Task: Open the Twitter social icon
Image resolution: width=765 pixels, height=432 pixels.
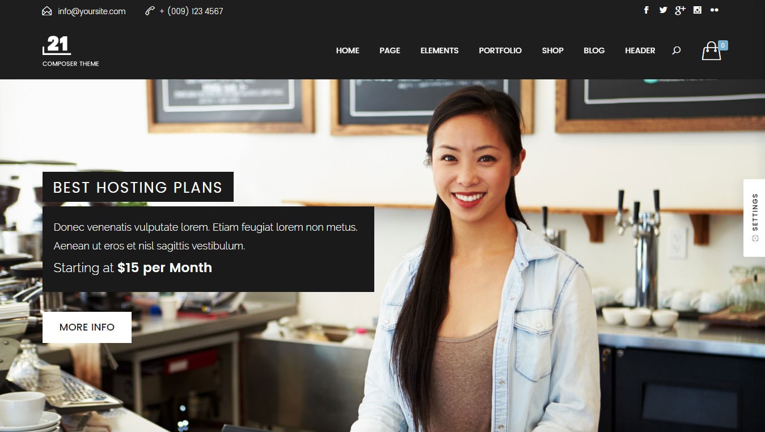Action: point(663,10)
